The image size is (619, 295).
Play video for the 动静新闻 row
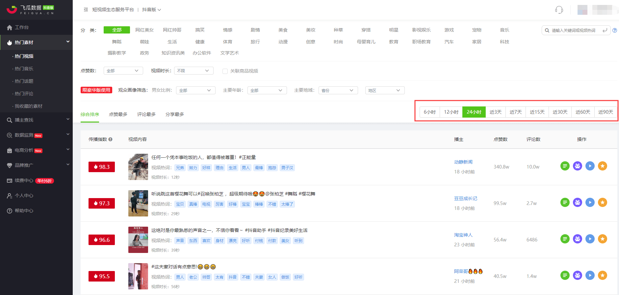point(590,166)
